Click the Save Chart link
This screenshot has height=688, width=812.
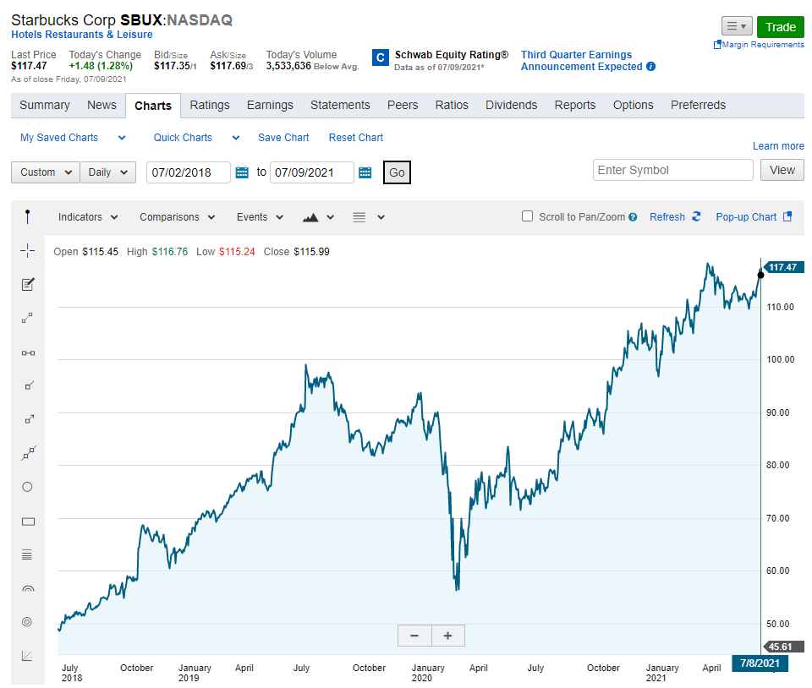tap(283, 138)
